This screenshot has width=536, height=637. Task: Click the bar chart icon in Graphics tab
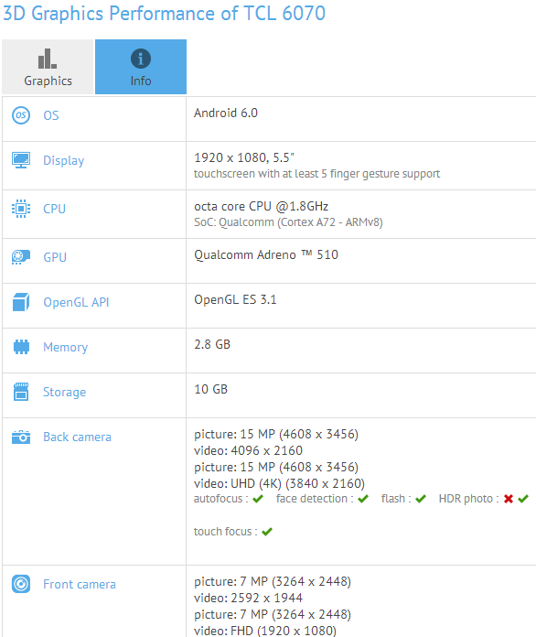point(48,59)
